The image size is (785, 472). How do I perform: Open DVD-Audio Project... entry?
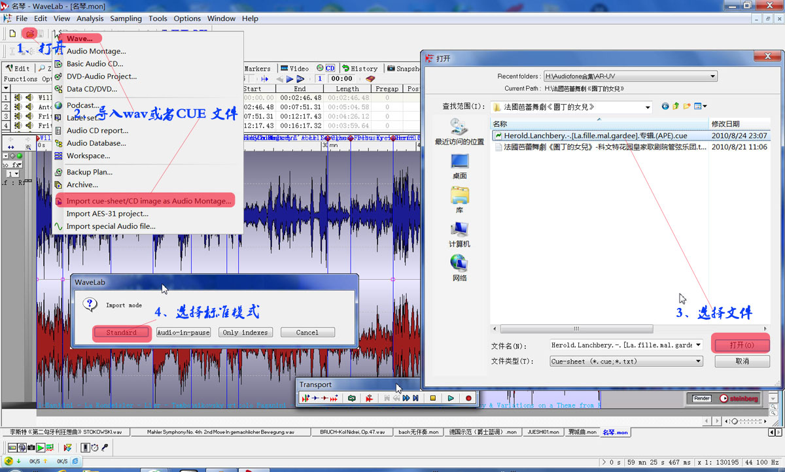101,76
